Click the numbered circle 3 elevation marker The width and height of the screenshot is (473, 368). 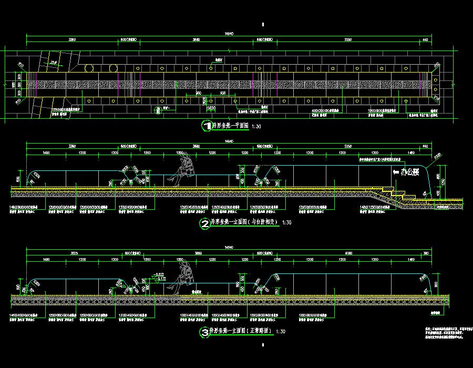(x=204, y=332)
